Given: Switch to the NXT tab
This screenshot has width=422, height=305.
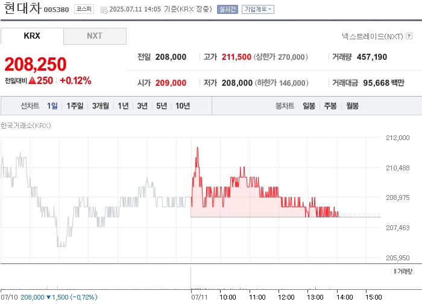Looking at the screenshot, I should [x=95, y=36].
